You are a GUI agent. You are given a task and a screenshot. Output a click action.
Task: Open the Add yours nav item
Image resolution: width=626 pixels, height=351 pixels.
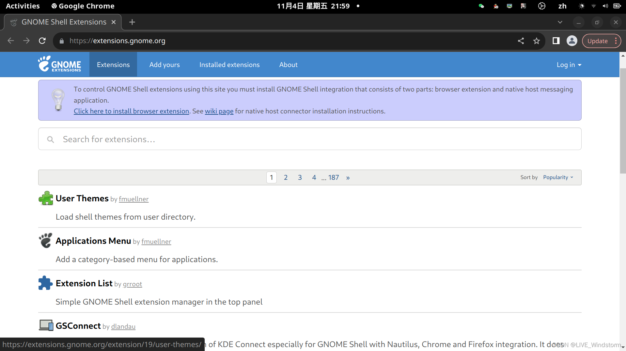(x=164, y=65)
